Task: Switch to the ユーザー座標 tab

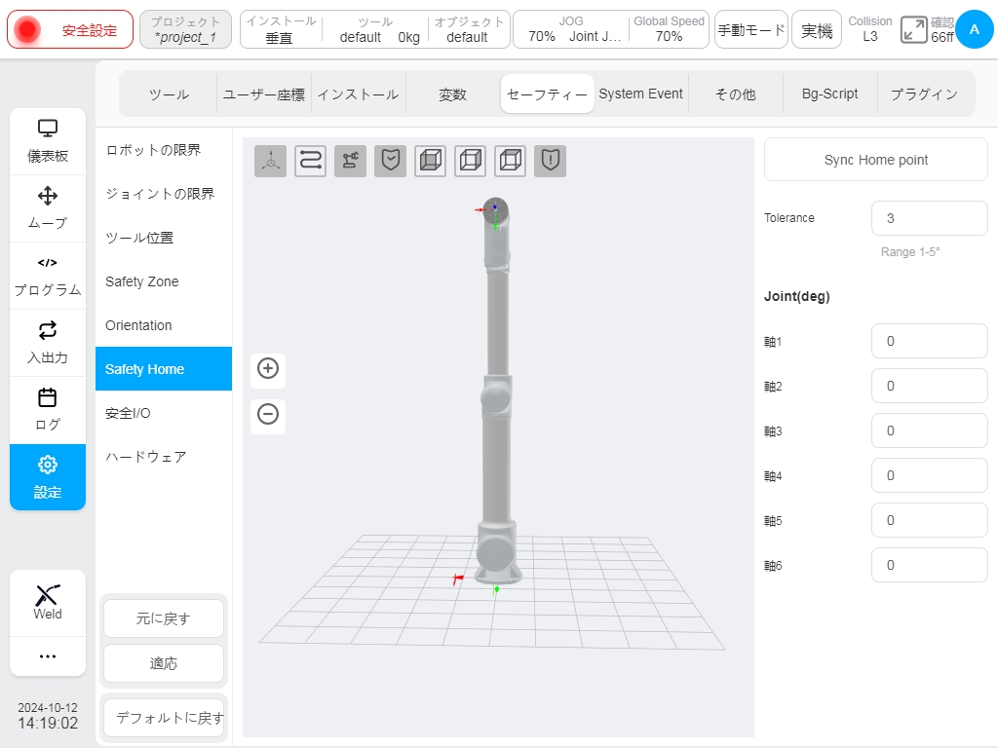Action: (263, 94)
